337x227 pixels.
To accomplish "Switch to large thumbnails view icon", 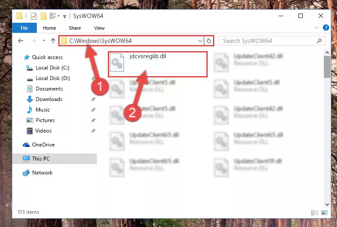I will pos(324,213).
